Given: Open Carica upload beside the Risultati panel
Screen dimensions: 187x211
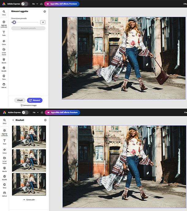Looking at the screenshot, I should coord(4,151).
